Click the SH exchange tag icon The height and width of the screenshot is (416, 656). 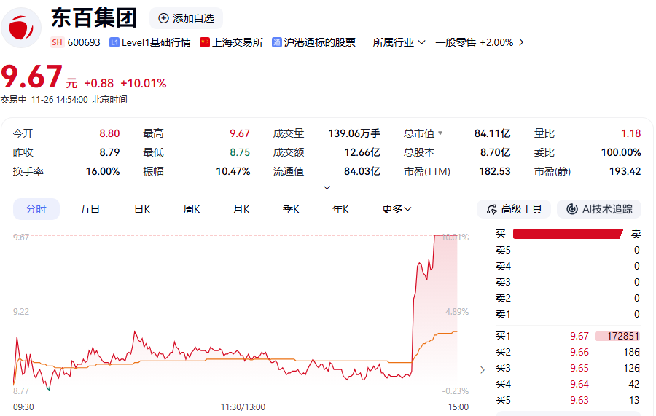[57, 43]
